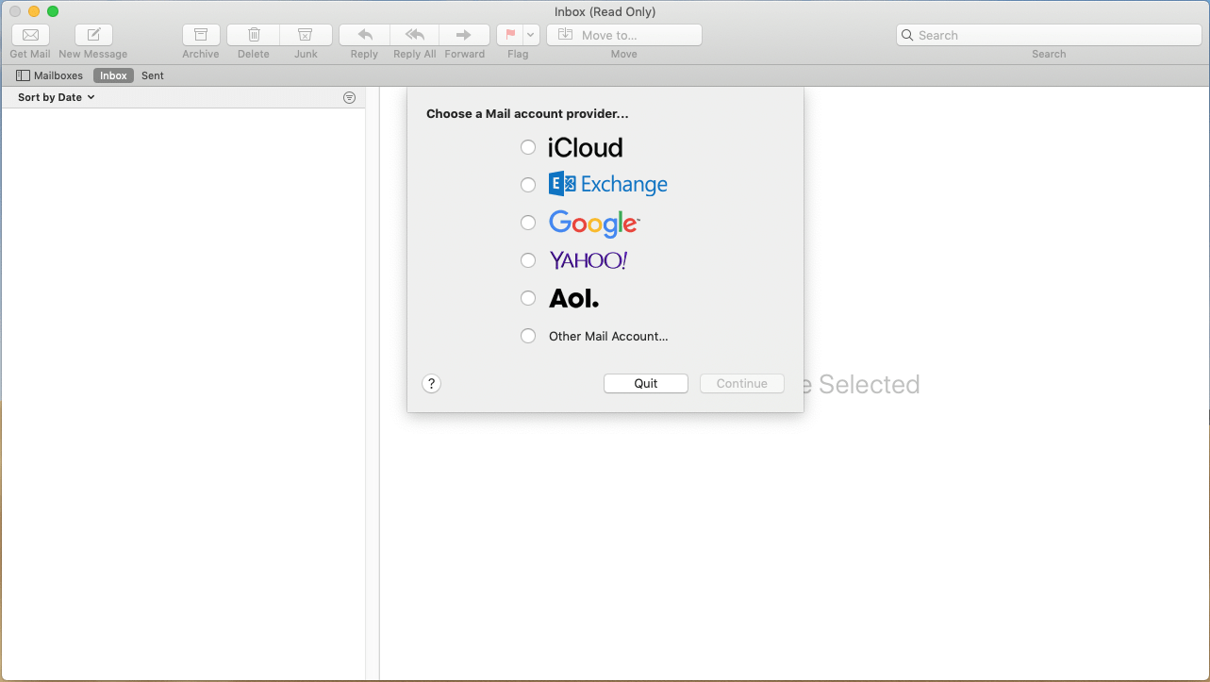
Task: Click the Junk toolbar icon
Action: (x=306, y=35)
